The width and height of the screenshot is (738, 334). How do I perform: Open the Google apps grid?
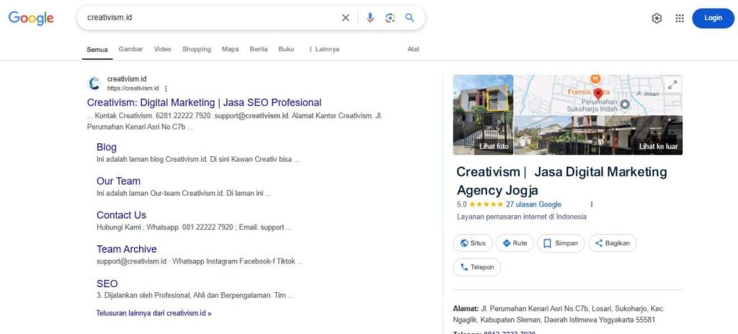point(680,18)
